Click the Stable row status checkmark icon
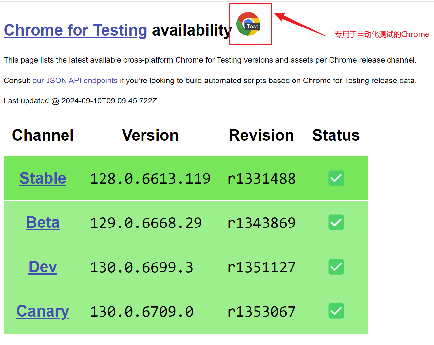 click(x=336, y=178)
